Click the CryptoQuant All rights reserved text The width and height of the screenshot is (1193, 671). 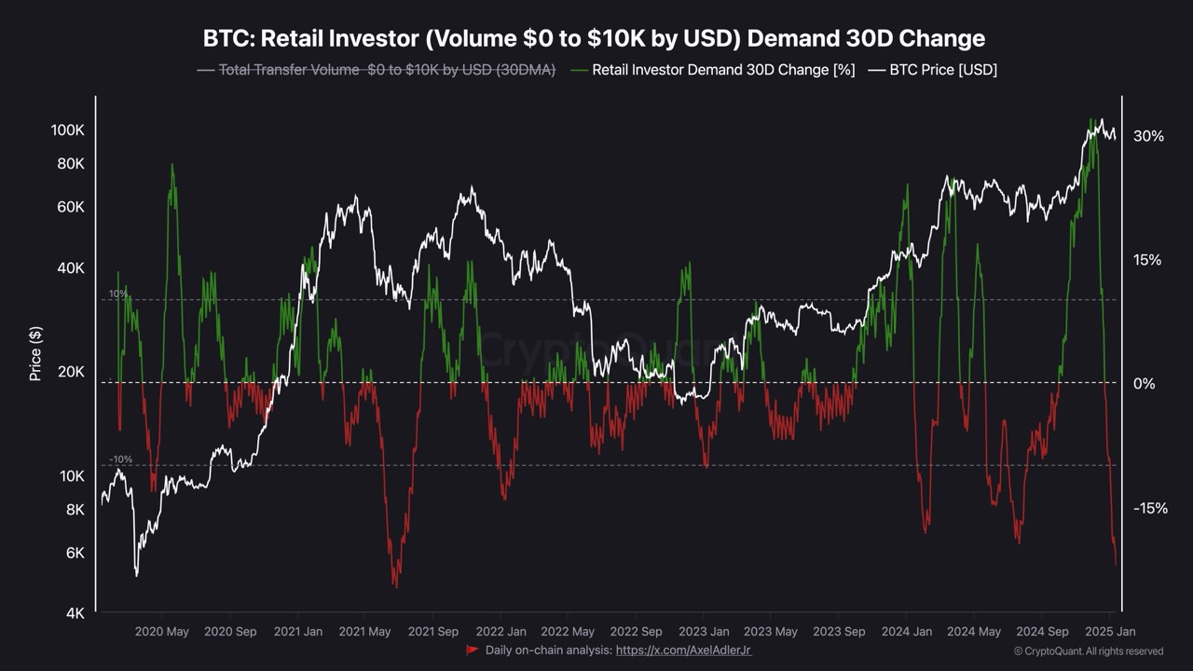pyautogui.click(x=1093, y=651)
